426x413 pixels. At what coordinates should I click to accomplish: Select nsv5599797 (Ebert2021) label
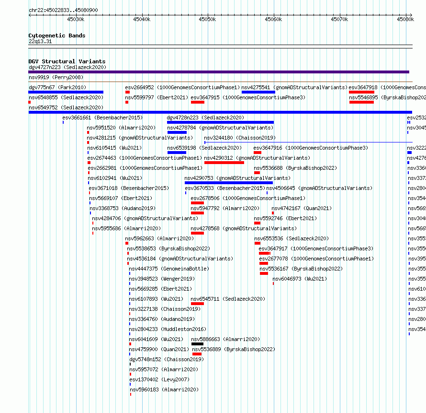click(157, 97)
